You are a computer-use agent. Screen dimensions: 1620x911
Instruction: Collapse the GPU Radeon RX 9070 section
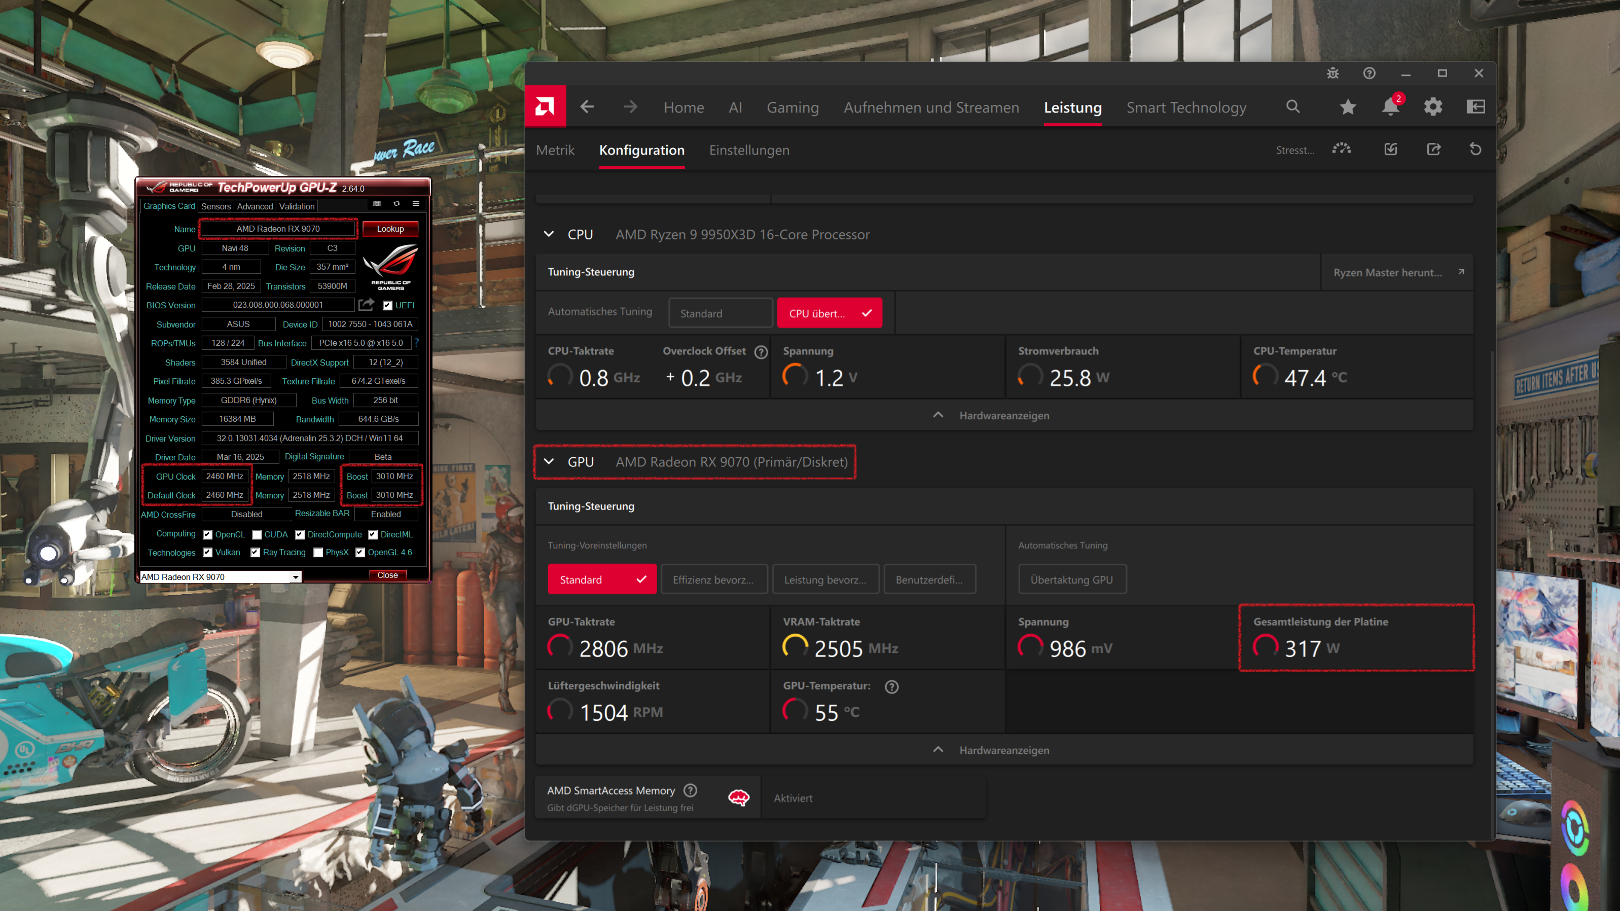(x=549, y=461)
